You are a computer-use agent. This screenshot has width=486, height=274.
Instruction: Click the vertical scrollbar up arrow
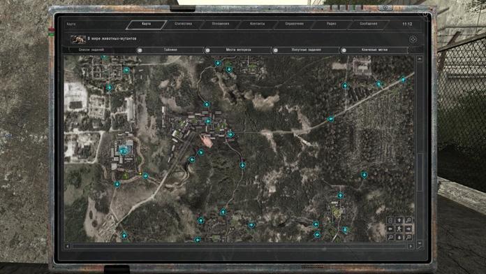point(420,59)
